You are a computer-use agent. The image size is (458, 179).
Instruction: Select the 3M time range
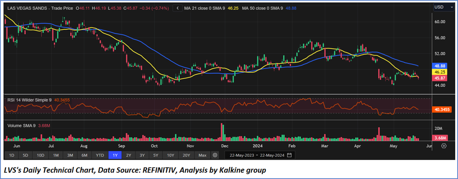[x=70, y=155]
